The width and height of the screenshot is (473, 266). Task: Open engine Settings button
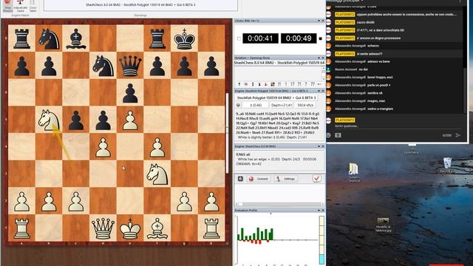point(286,179)
